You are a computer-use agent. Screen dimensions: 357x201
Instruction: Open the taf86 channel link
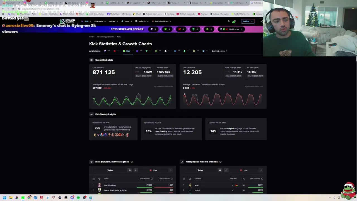click(197, 190)
